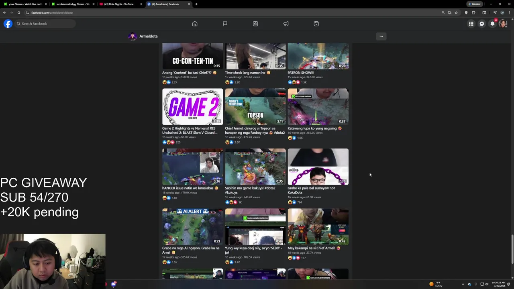Open the megaphone Ads icon

click(x=286, y=24)
